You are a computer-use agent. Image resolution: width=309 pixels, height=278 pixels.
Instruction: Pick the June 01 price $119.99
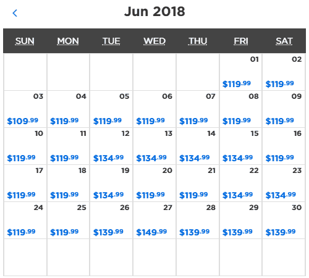coord(237,84)
